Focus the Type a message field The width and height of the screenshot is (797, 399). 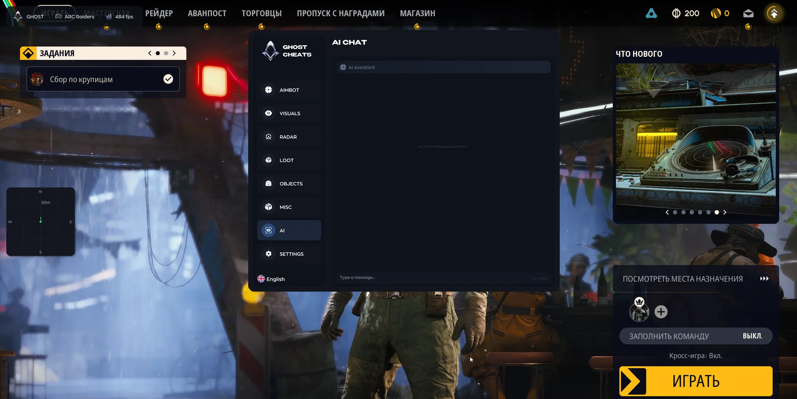tap(444, 278)
